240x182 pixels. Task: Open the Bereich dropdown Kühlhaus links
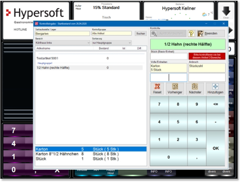[x=62, y=43]
